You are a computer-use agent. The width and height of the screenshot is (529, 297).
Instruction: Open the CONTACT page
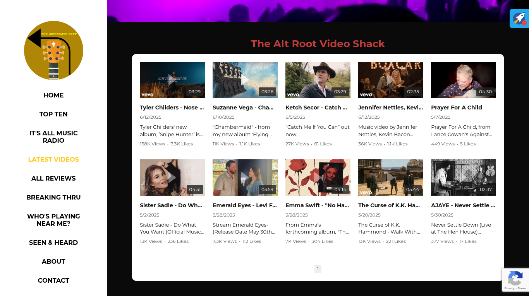tap(53, 280)
